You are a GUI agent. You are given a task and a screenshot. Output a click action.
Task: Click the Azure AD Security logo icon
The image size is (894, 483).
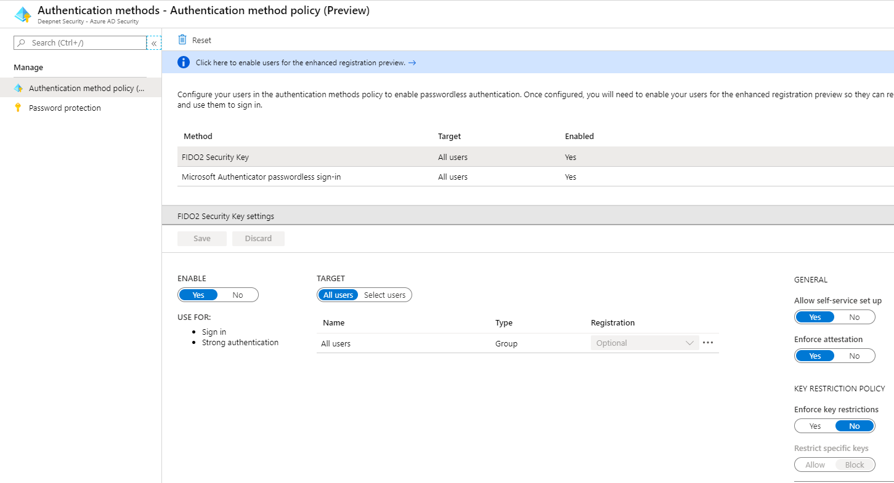pos(22,15)
